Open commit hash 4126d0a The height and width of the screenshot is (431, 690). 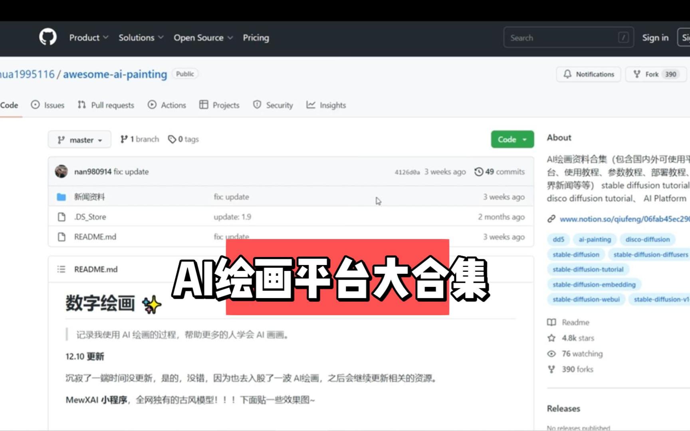pos(407,172)
